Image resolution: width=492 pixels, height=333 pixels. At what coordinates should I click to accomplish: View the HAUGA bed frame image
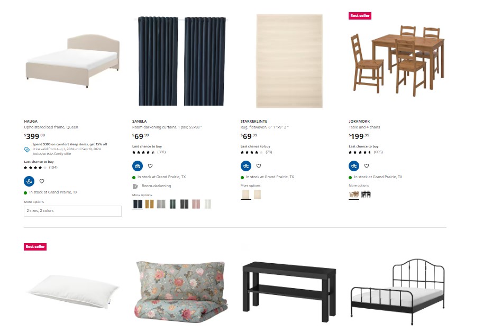(x=72, y=61)
